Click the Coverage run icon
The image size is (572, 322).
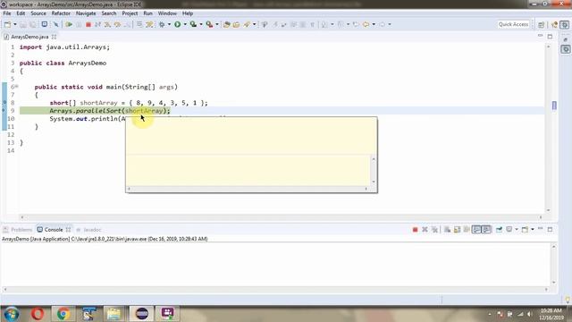click(193, 24)
